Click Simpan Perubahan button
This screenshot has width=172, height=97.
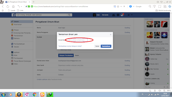[66, 56]
